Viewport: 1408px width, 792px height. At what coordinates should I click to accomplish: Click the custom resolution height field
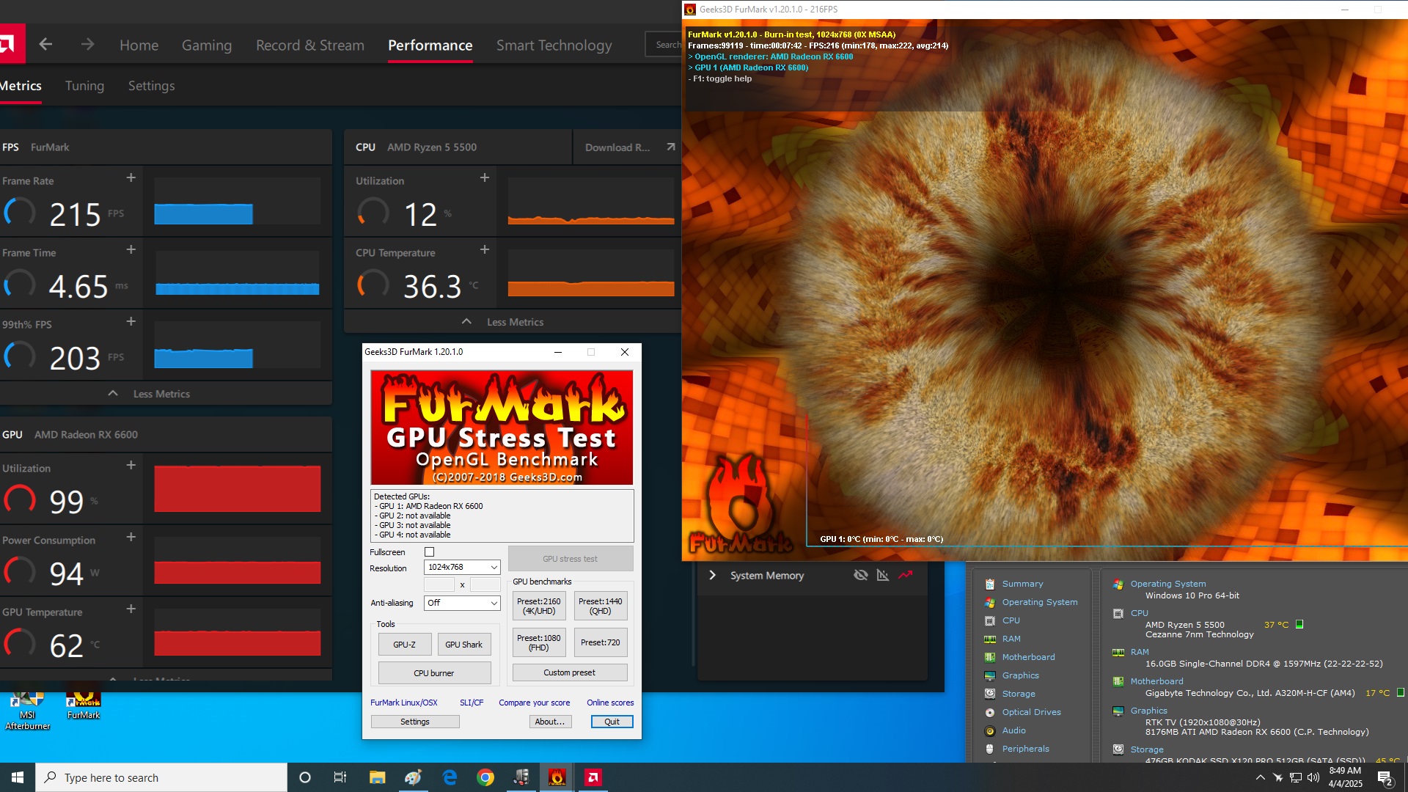(485, 584)
